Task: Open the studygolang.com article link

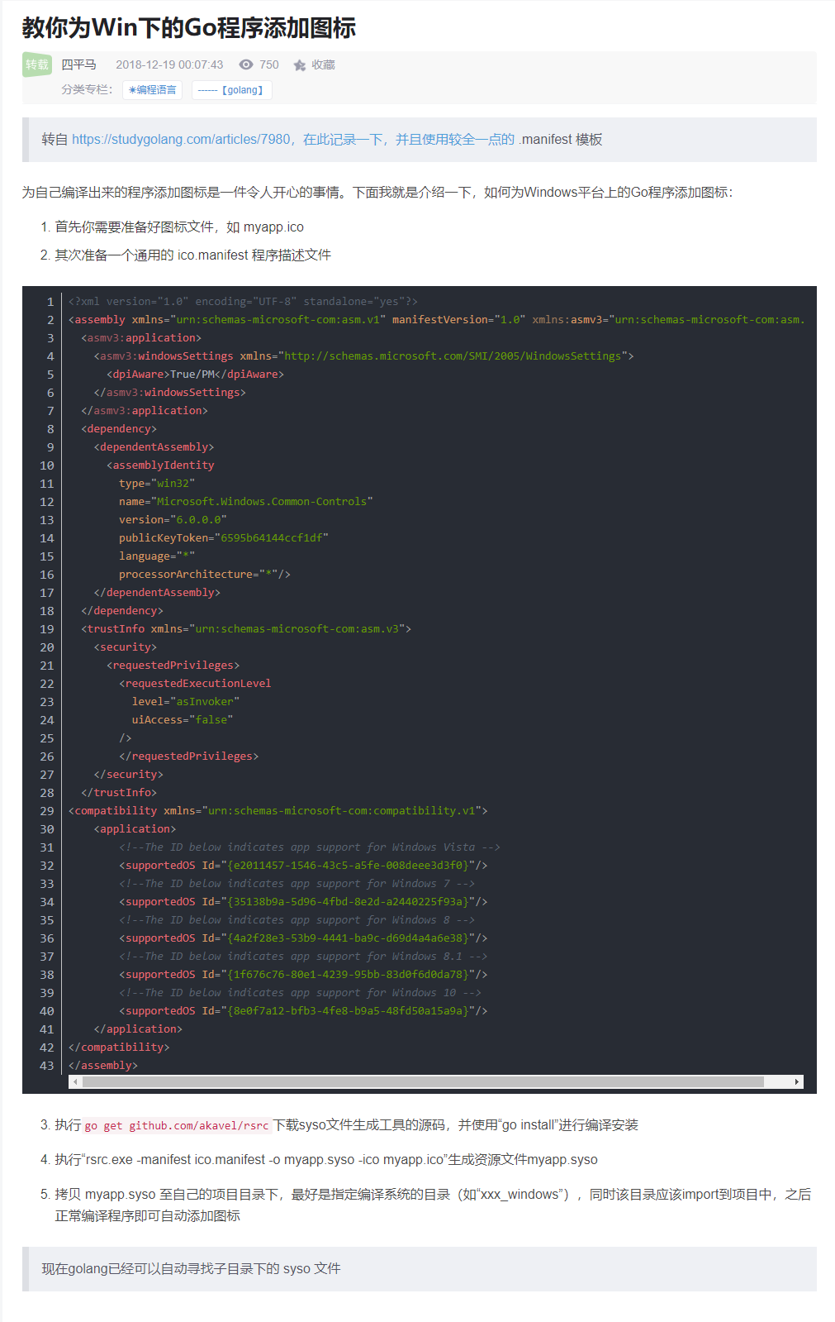Action: pos(181,139)
